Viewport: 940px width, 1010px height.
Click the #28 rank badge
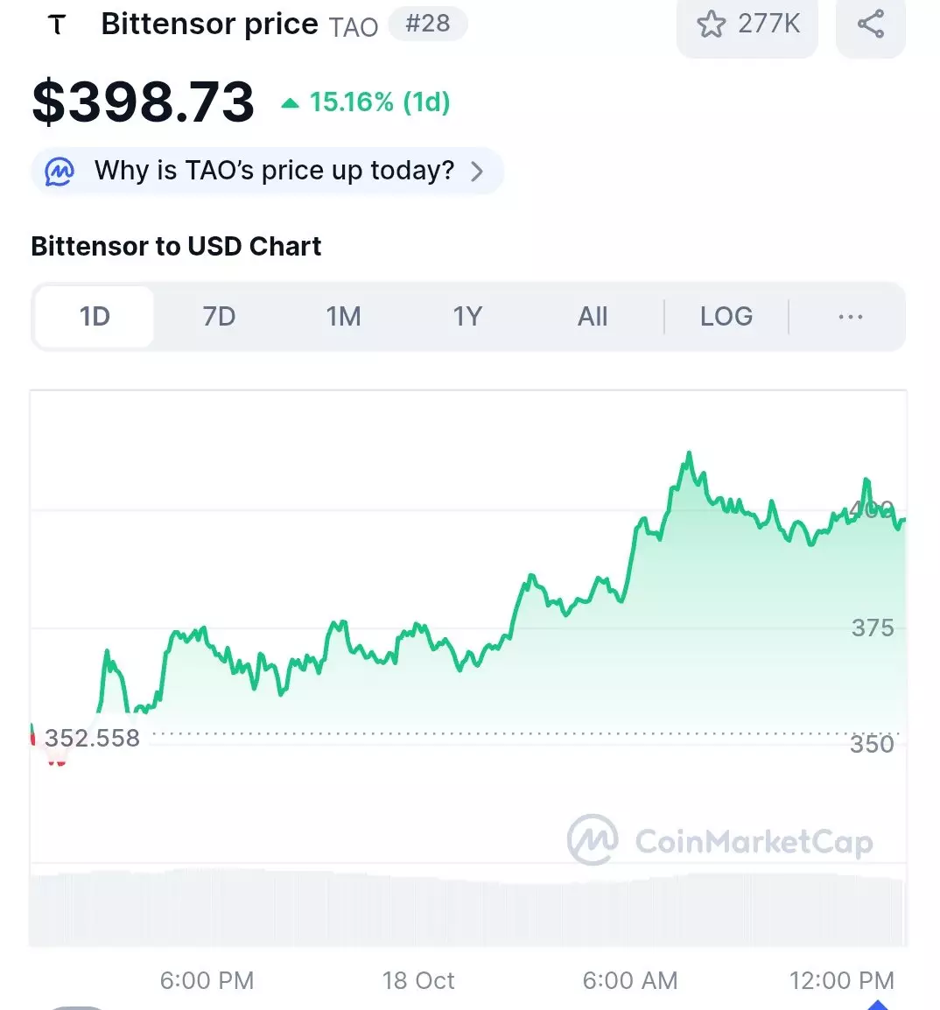(x=427, y=24)
